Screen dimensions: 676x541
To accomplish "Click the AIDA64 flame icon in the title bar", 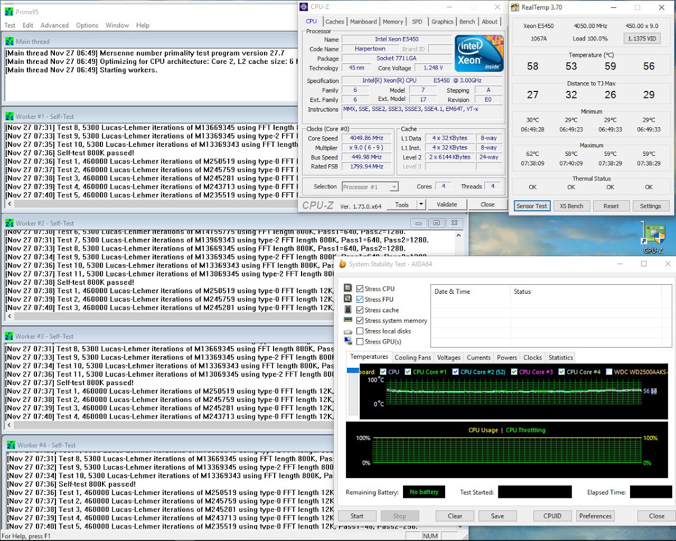I will click(343, 263).
